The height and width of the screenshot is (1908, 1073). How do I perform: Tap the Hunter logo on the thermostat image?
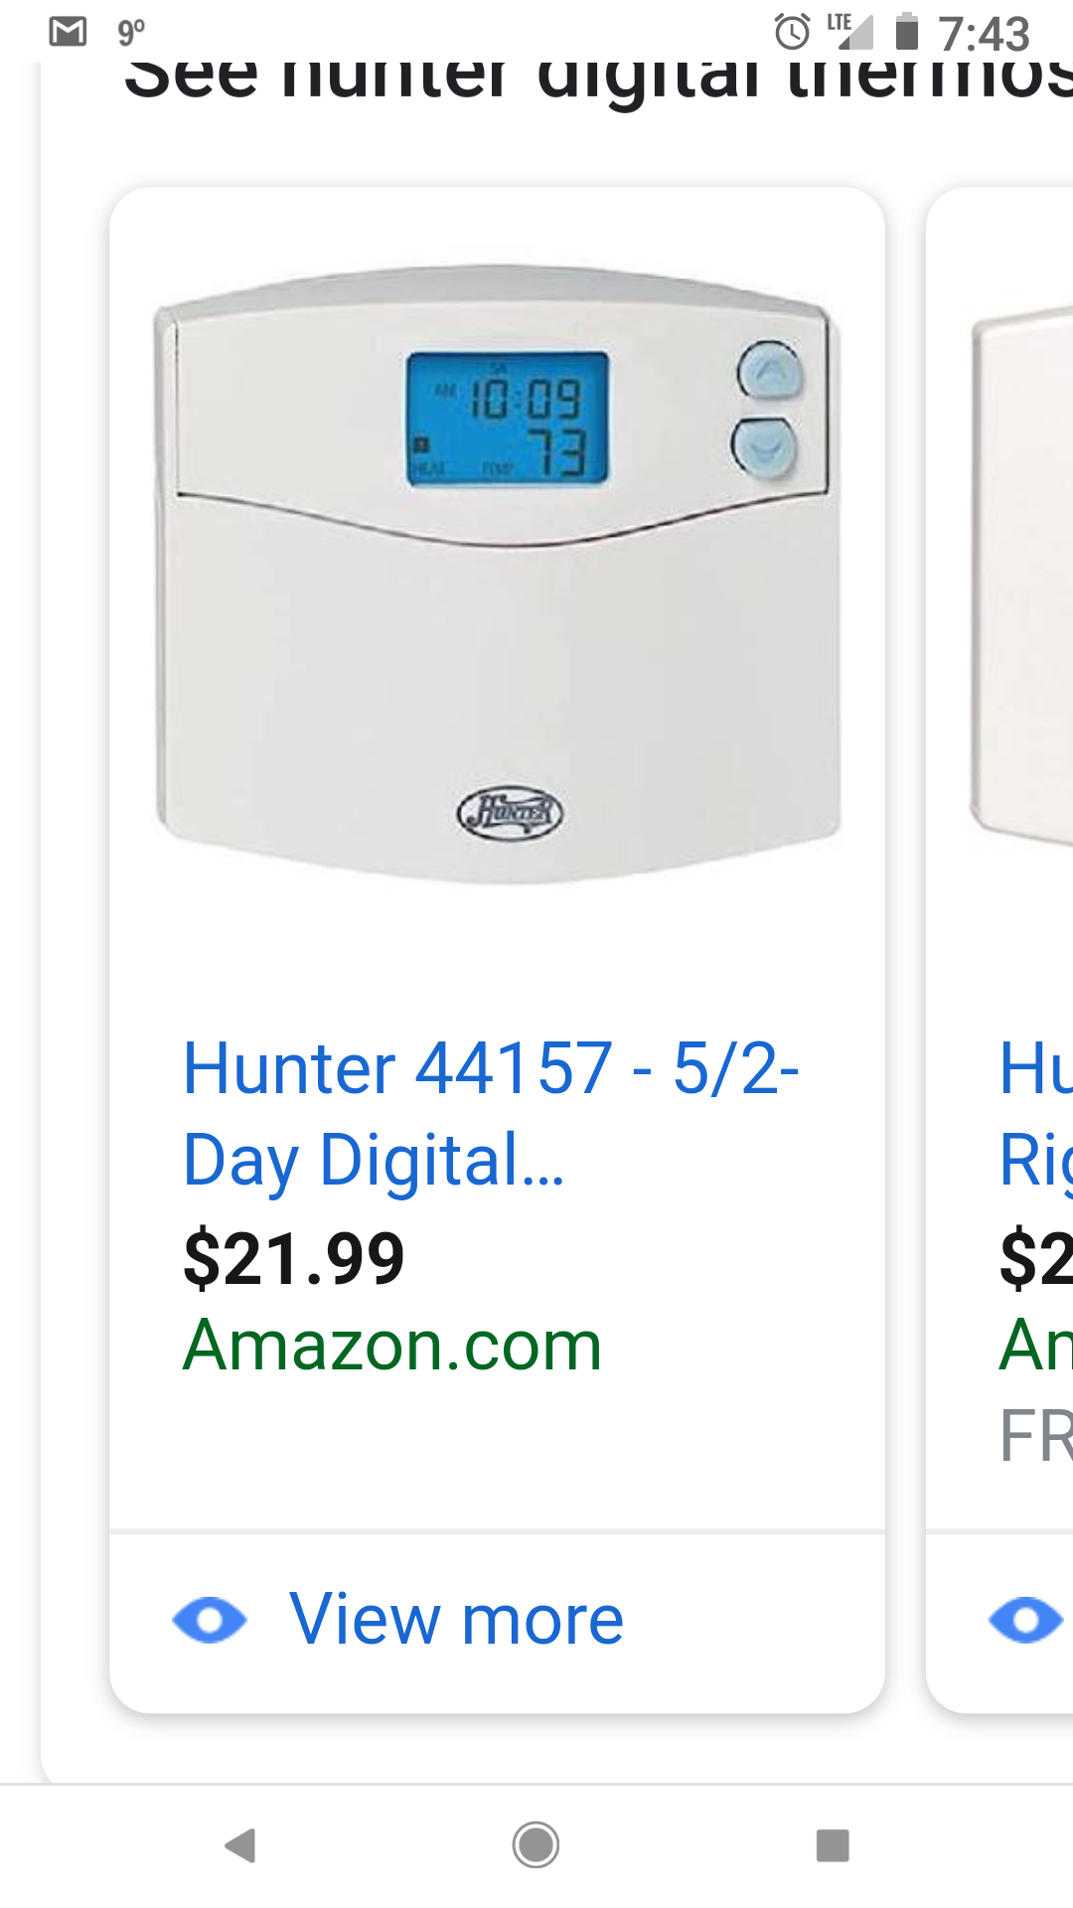pyautogui.click(x=510, y=813)
